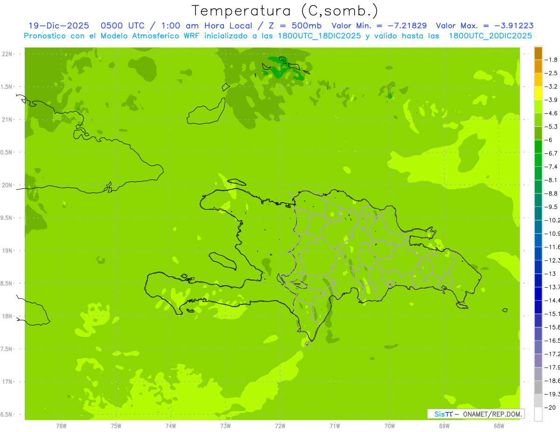Pick the orange swatch between -1.8 and -2.5
Screen dimensions: 560x432
(538, 67)
